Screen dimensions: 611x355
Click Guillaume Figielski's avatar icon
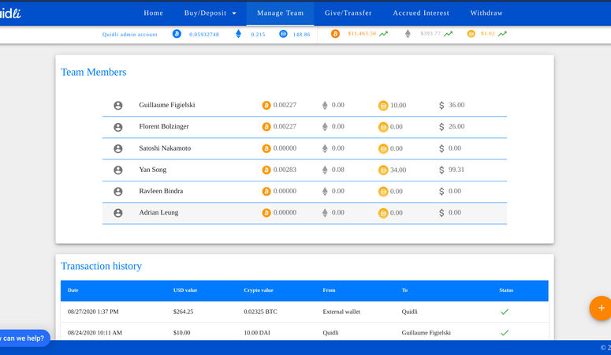coord(118,106)
